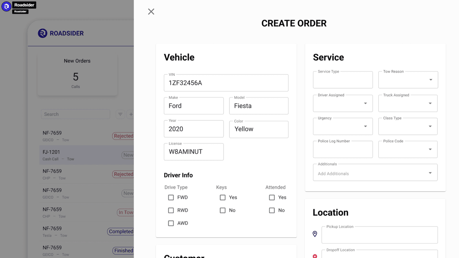Click the dropoff location pin icon
The image size is (459, 258).
point(314,256)
